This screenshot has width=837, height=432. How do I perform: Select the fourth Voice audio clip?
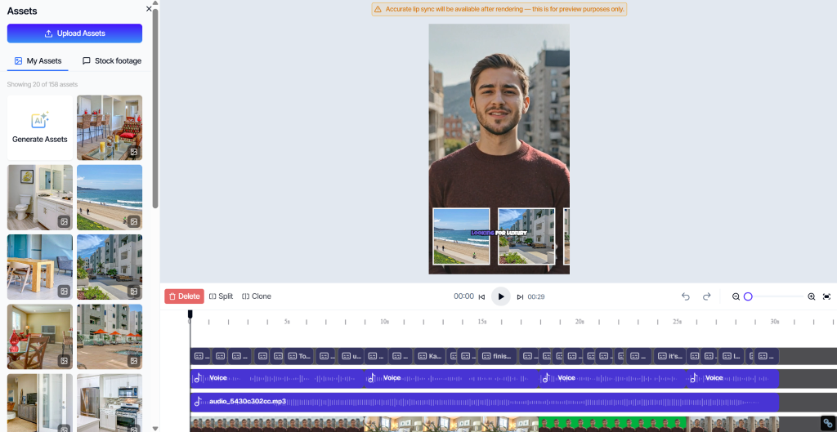coord(732,378)
